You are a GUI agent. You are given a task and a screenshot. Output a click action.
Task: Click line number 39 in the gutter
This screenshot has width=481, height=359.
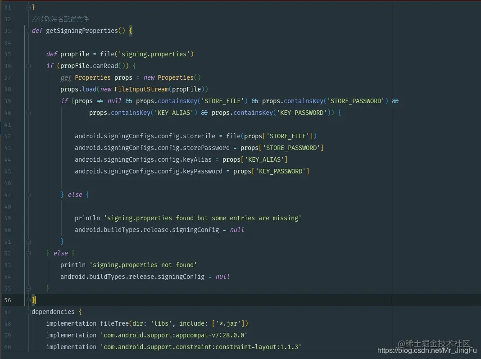pos(8,101)
